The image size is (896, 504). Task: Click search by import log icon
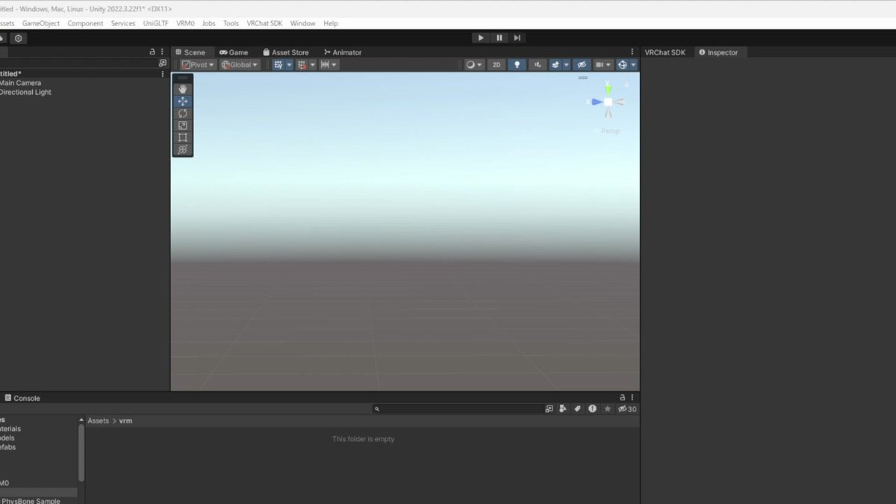(592, 409)
